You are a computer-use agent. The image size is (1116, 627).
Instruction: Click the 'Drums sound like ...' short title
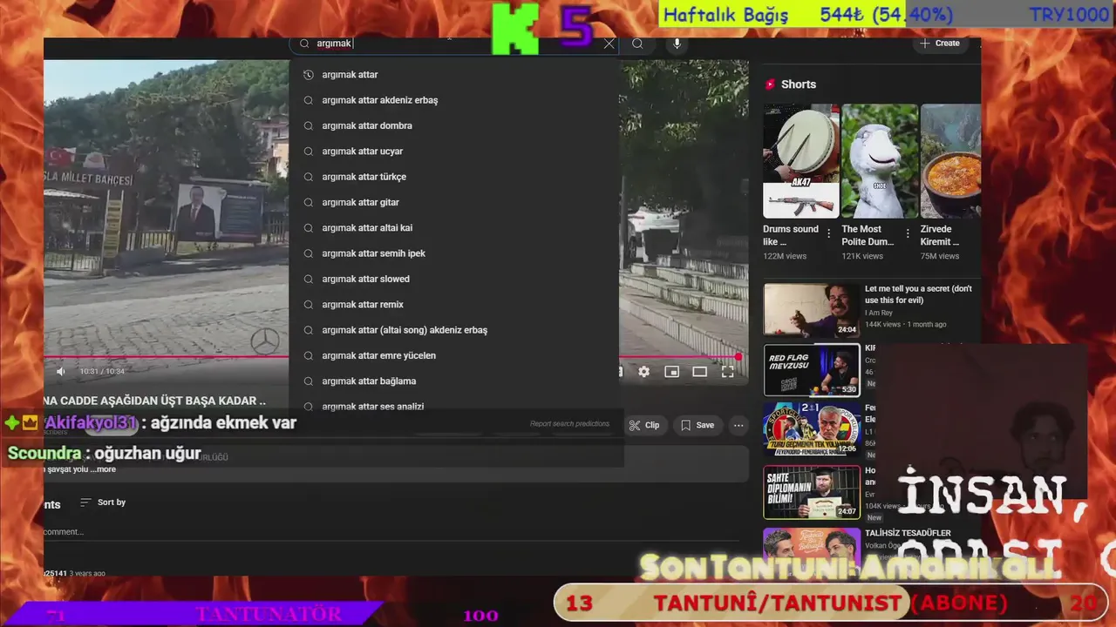[x=791, y=235]
